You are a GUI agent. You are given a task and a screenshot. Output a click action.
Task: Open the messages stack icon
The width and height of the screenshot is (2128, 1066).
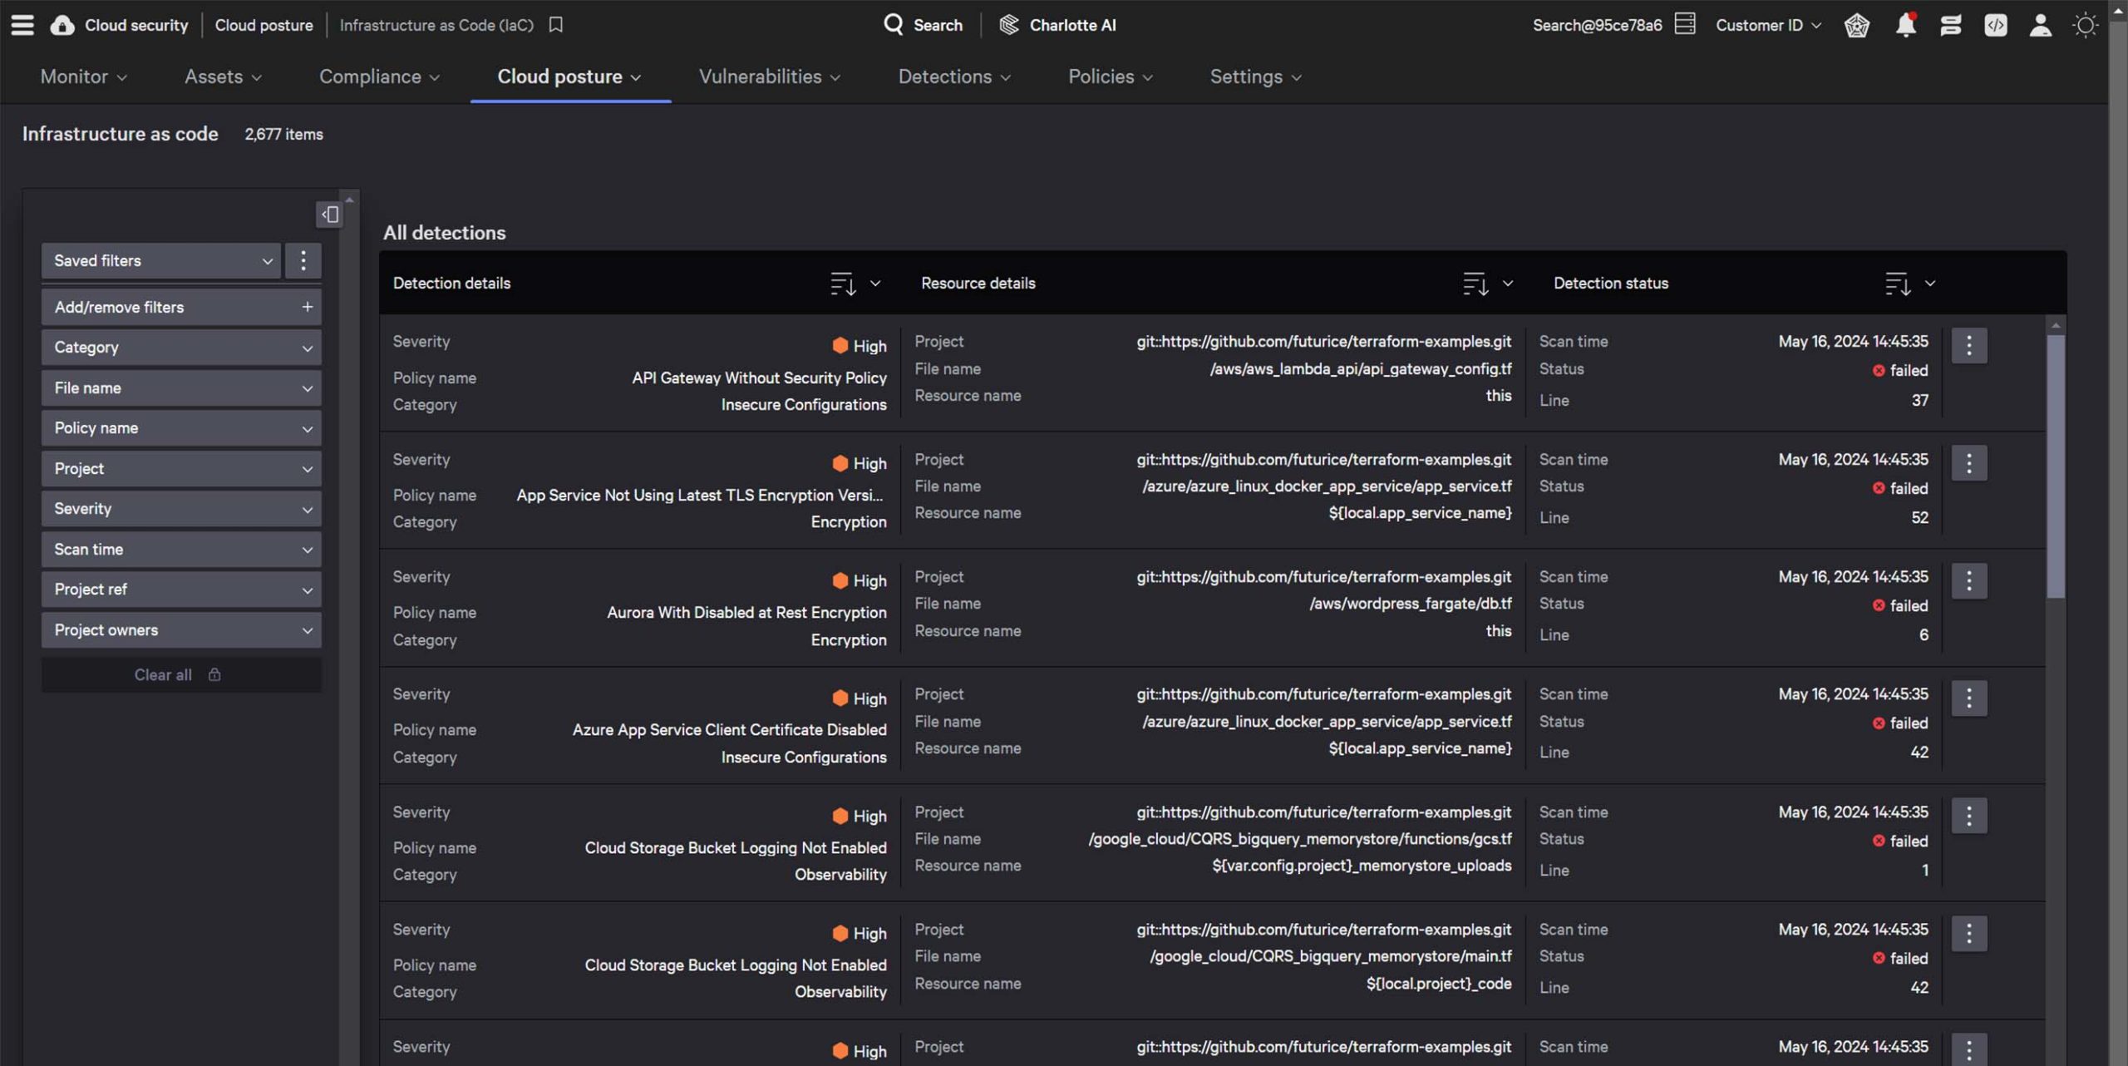[1950, 25]
